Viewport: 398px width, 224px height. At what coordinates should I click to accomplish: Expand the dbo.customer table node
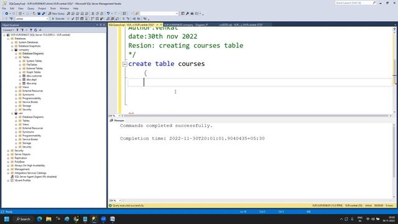pos(20,76)
